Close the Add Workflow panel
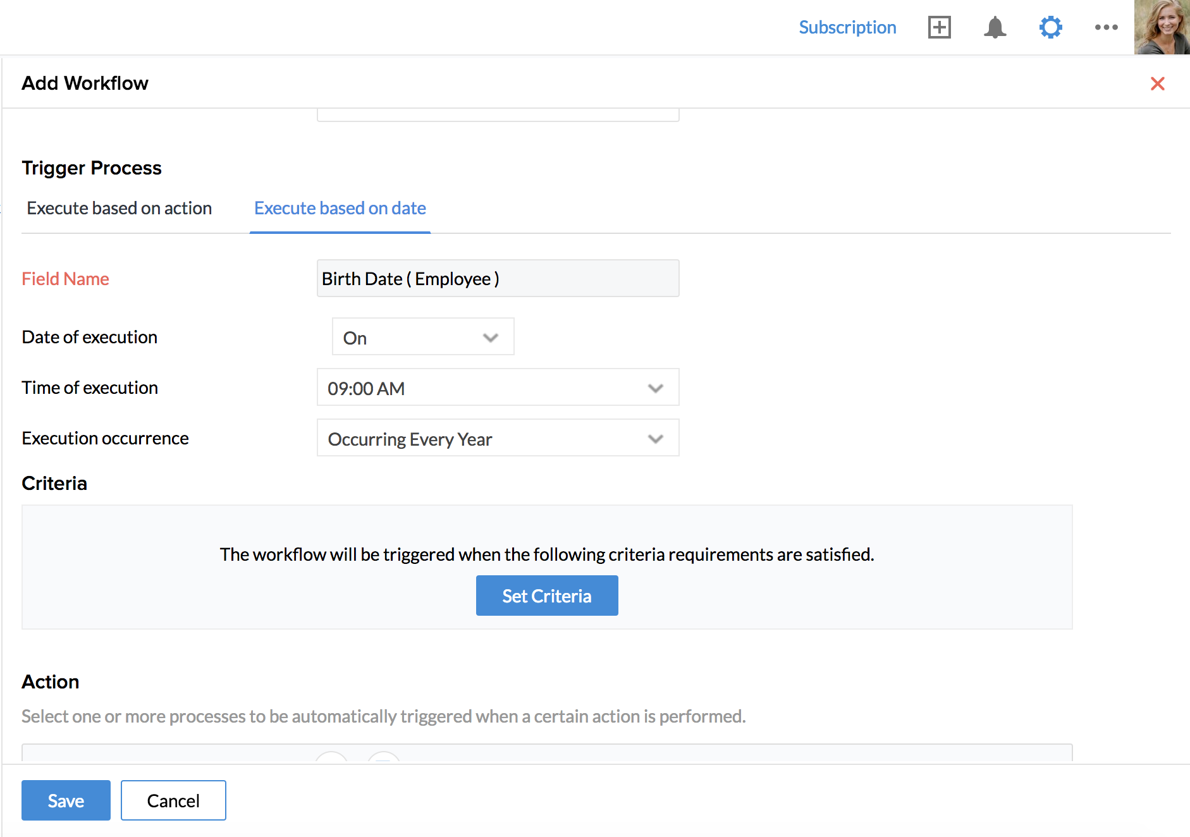 click(x=1157, y=83)
